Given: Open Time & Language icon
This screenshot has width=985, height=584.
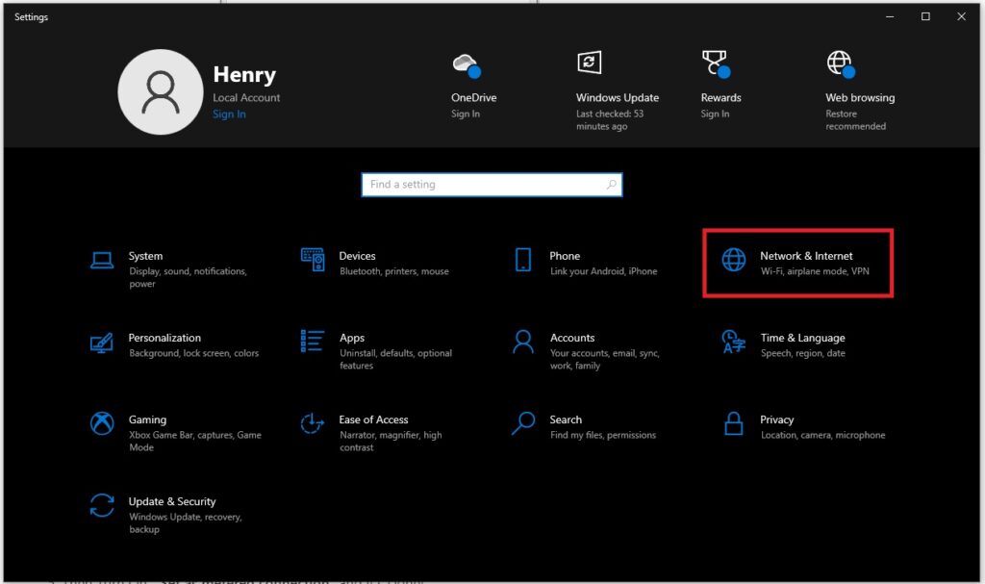Looking at the screenshot, I should 733,342.
